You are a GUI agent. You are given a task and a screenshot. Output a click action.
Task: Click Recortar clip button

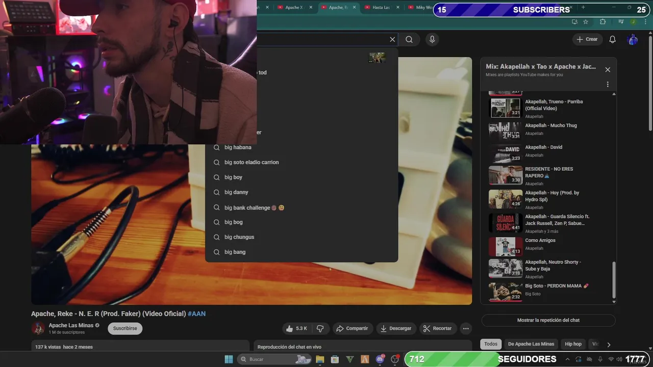pyautogui.click(x=438, y=328)
